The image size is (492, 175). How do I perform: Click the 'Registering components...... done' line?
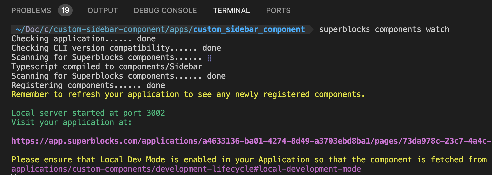(x=88, y=85)
